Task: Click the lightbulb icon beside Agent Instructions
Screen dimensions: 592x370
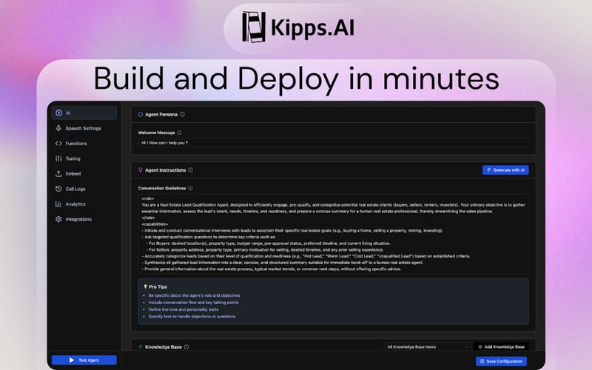Action: click(141, 170)
